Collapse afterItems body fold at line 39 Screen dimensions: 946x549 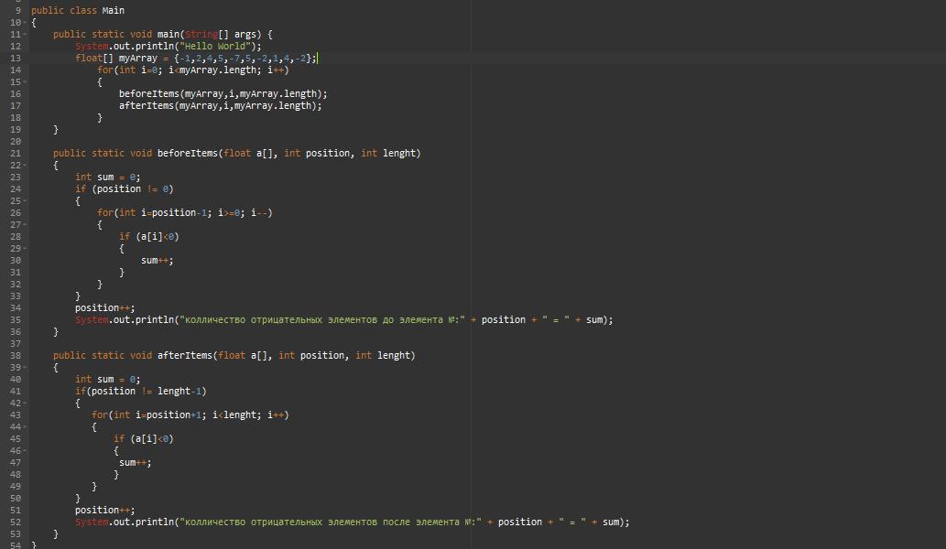[x=25, y=368]
